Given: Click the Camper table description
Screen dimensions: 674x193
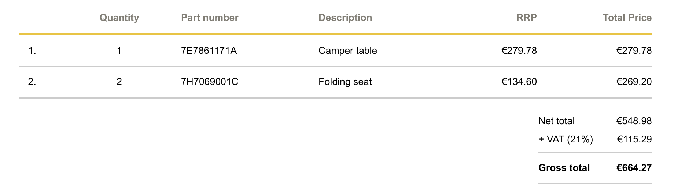Looking at the screenshot, I should 348,51.
